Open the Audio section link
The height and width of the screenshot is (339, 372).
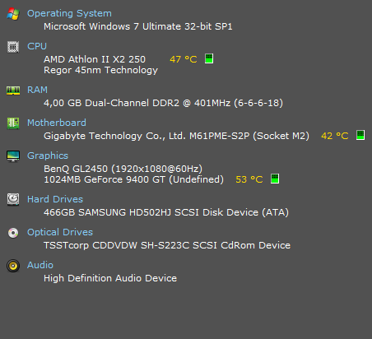(x=40, y=265)
